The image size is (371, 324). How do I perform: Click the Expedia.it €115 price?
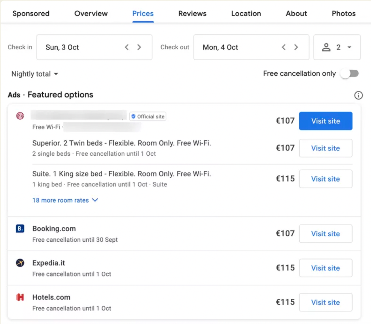click(x=285, y=268)
